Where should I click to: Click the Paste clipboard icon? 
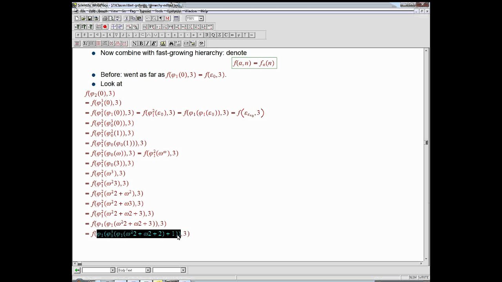(139, 18)
